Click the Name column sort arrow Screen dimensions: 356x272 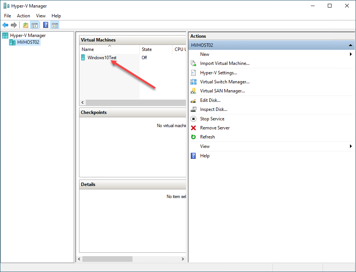pos(110,46)
